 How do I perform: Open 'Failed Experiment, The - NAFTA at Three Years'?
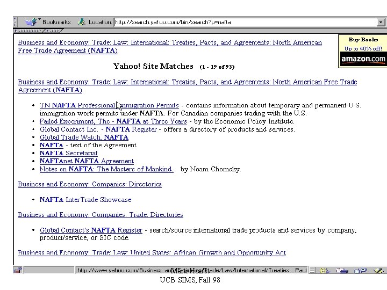click(113, 121)
